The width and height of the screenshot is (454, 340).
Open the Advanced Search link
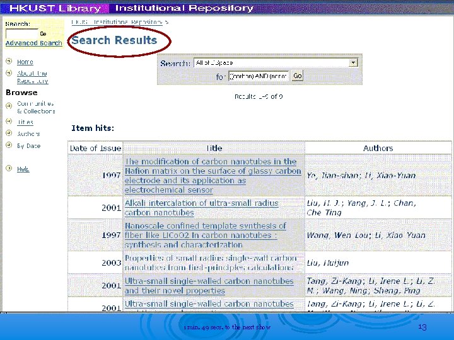click(33, 43)
